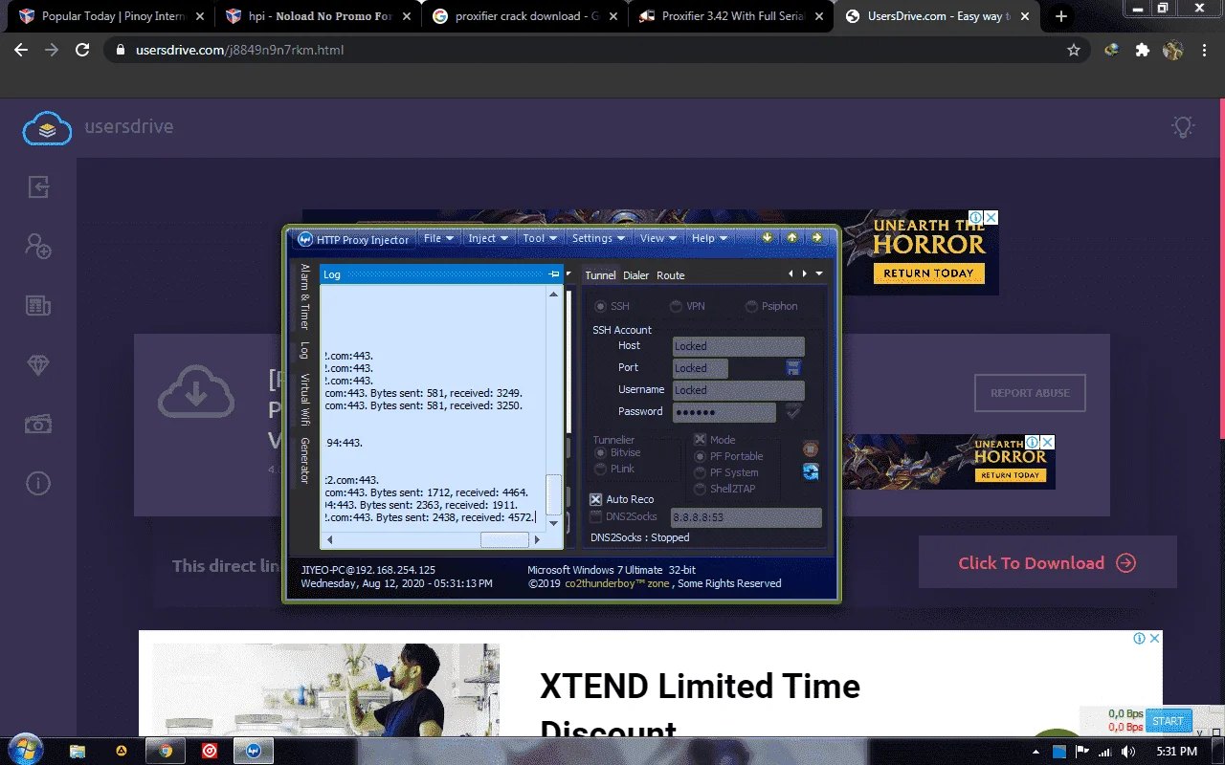This screenshot has height=765, width=1225.
Task: Click the HTTP Proxy Injector taskbar button
Action: [254, 751]
